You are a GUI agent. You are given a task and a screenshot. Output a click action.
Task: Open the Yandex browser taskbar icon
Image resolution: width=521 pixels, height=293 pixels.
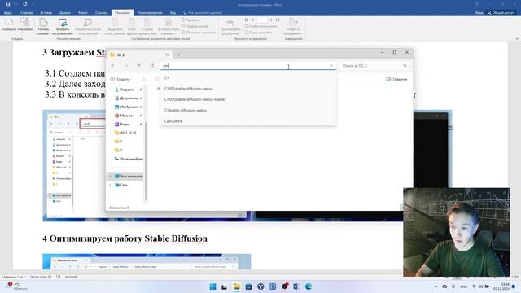click(260, 286)
